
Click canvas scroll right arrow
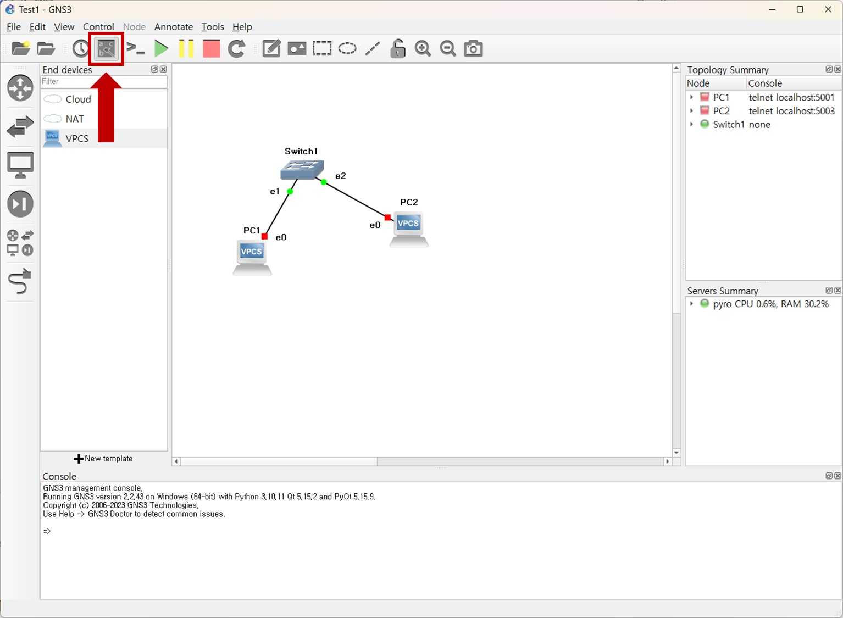[668, 461]
